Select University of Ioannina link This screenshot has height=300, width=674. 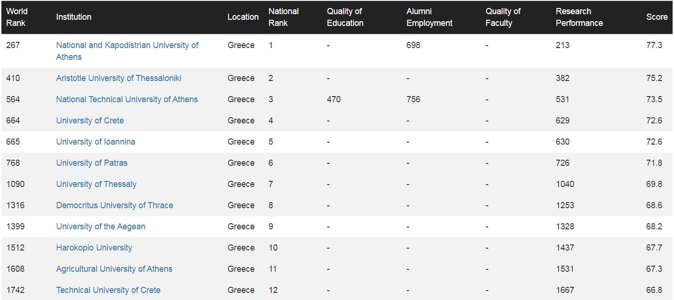point(96,142)
